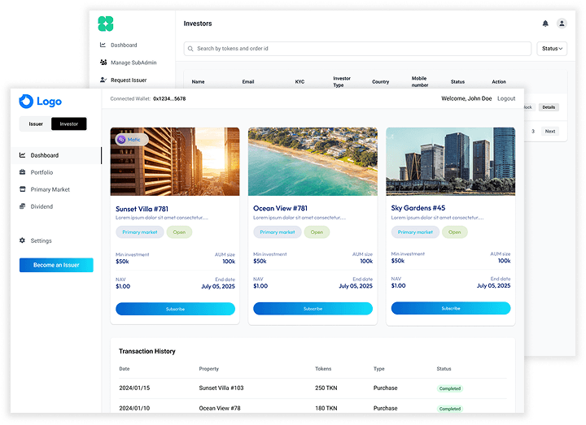The height and width of the screenshot is (425, 586).
Task: Click the Dividend sidebar icon
Action: tap(23, 206)
